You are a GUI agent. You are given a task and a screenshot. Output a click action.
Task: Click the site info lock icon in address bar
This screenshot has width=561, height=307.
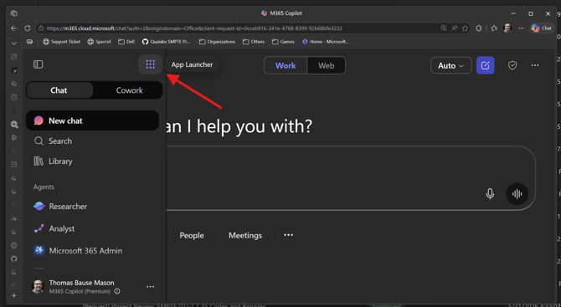[x=41, y=28]
